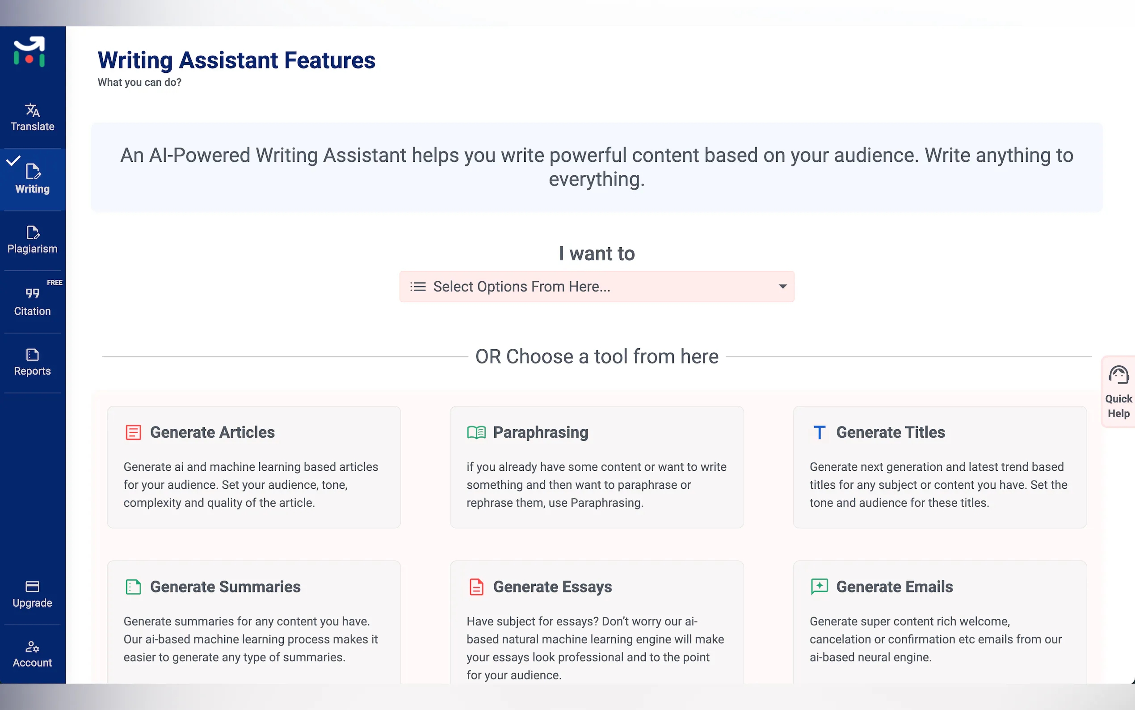Click the list icon inside the options dropdown
Screen dimensions: 1135x710
point(418,287)
